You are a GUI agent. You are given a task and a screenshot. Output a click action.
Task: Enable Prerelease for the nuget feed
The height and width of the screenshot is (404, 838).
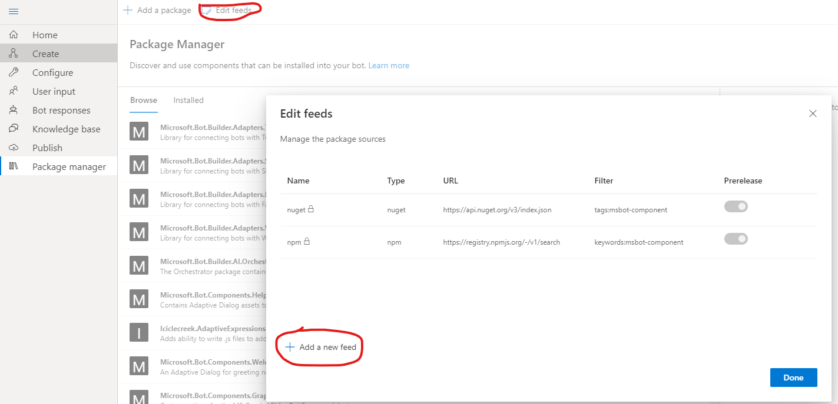(x=736, y=206)
